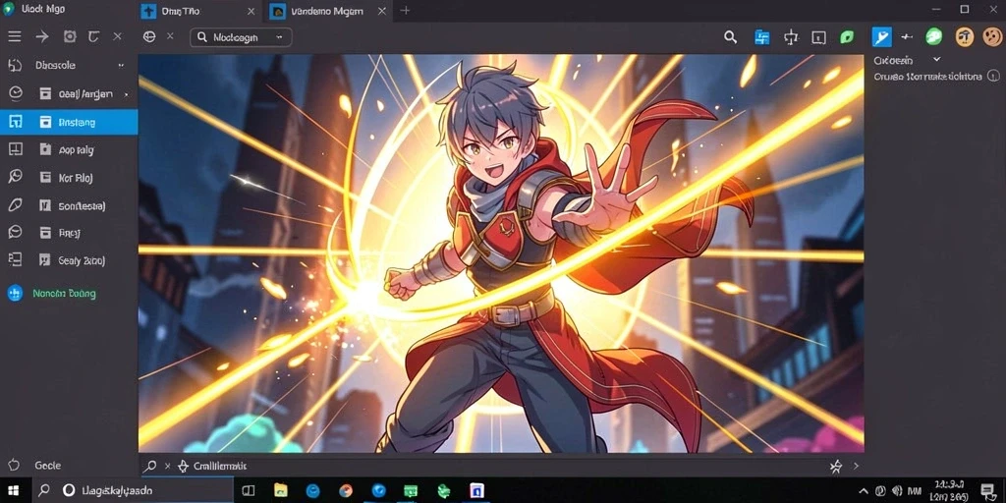Open the blue grid icon next to the magnifier
Viewport: 1006px width, 503px height.
[x=761, y=37]
